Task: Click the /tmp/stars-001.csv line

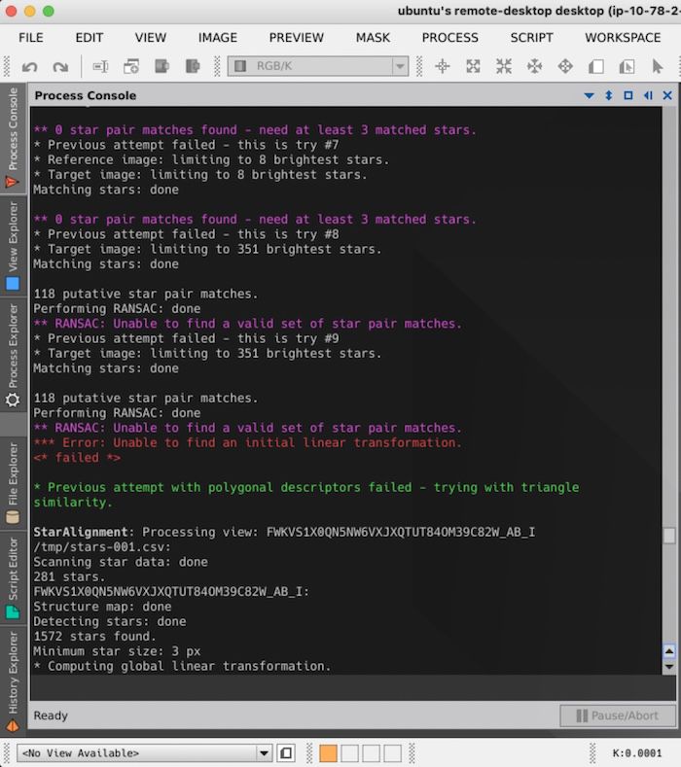Action: [x=102, y=547]
